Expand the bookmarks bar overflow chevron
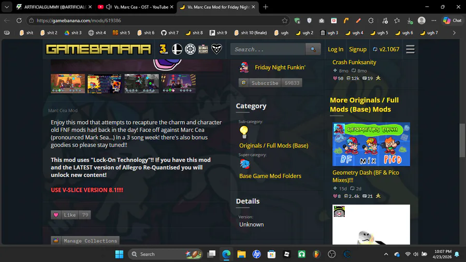466x262 pixels. point(454,33)
